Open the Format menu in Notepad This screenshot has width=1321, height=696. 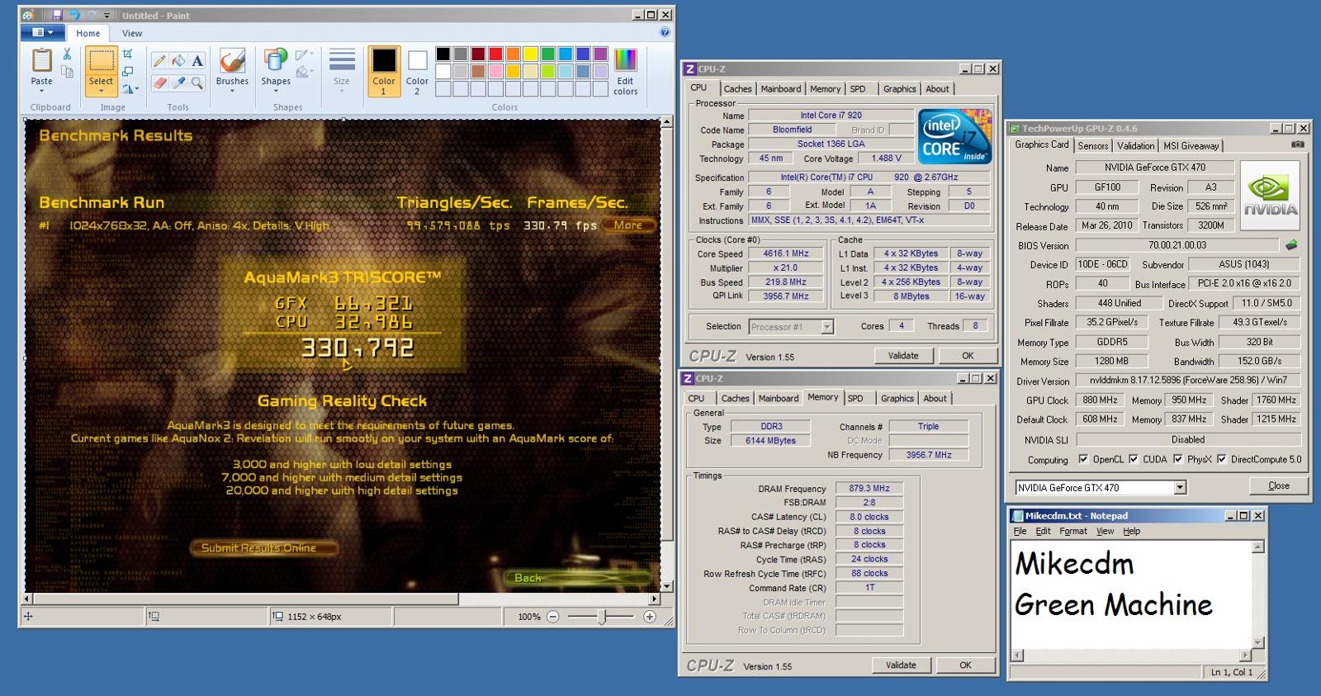click(1073, 531)
